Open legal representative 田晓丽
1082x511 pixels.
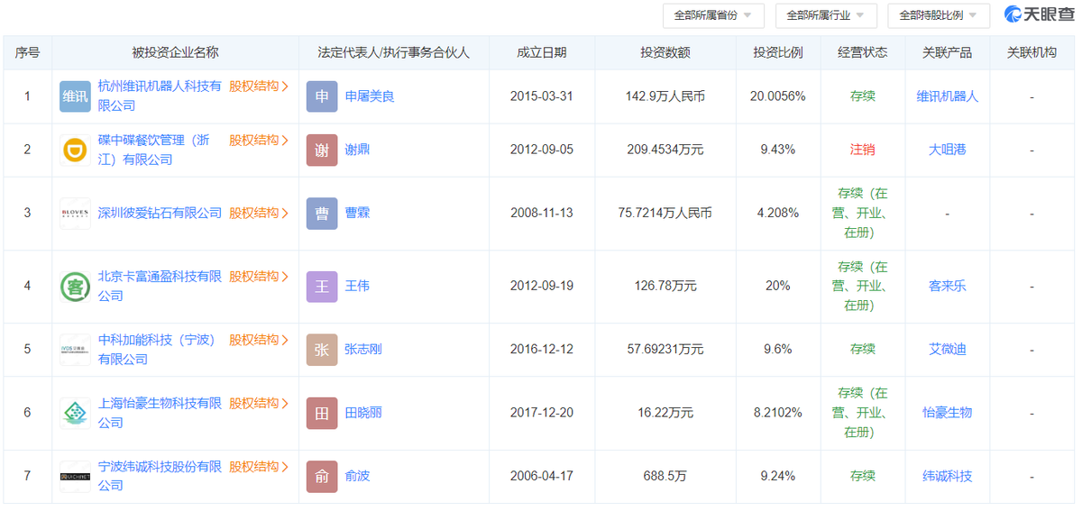363,413
